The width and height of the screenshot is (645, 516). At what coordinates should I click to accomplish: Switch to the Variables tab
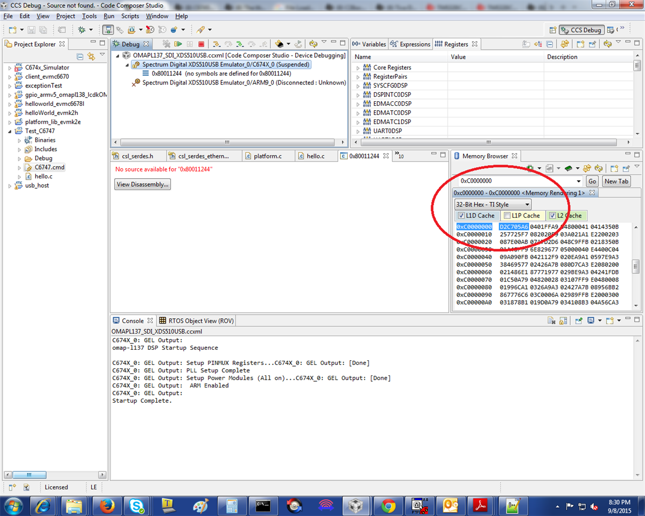[x=369, y=44]
